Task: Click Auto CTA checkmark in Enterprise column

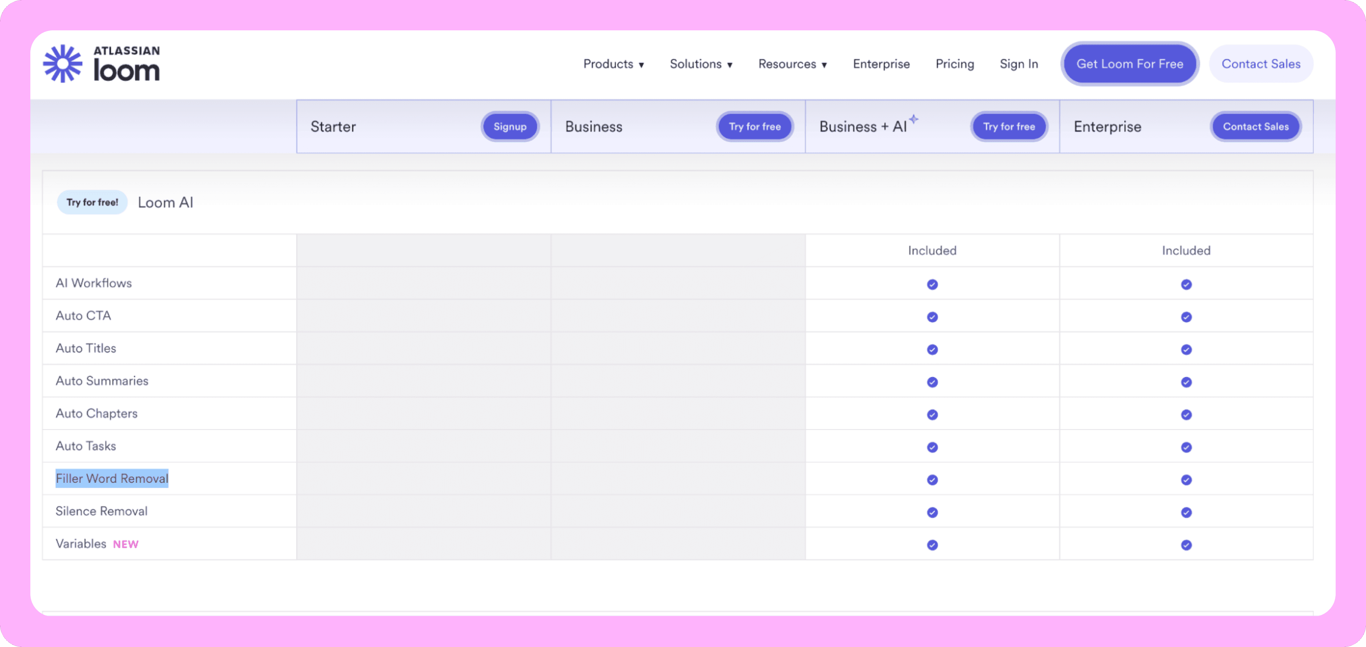Action: pos(1186,317)
